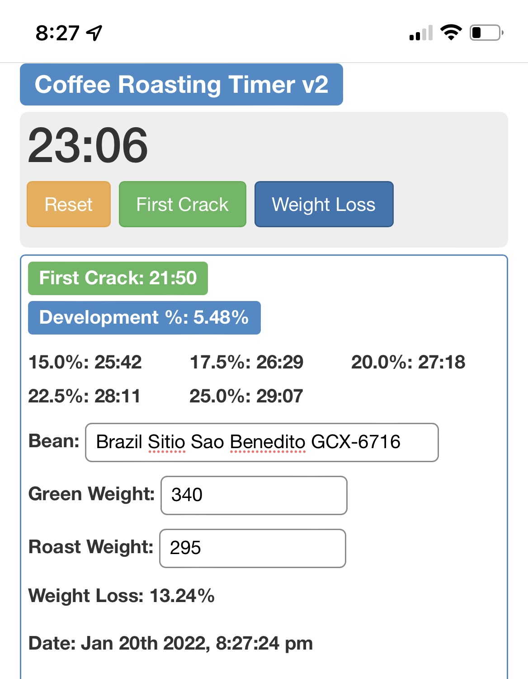Tap the Wi-Fi status icon
The width and height of the screenshot is (528, 679).
point(451,32)
